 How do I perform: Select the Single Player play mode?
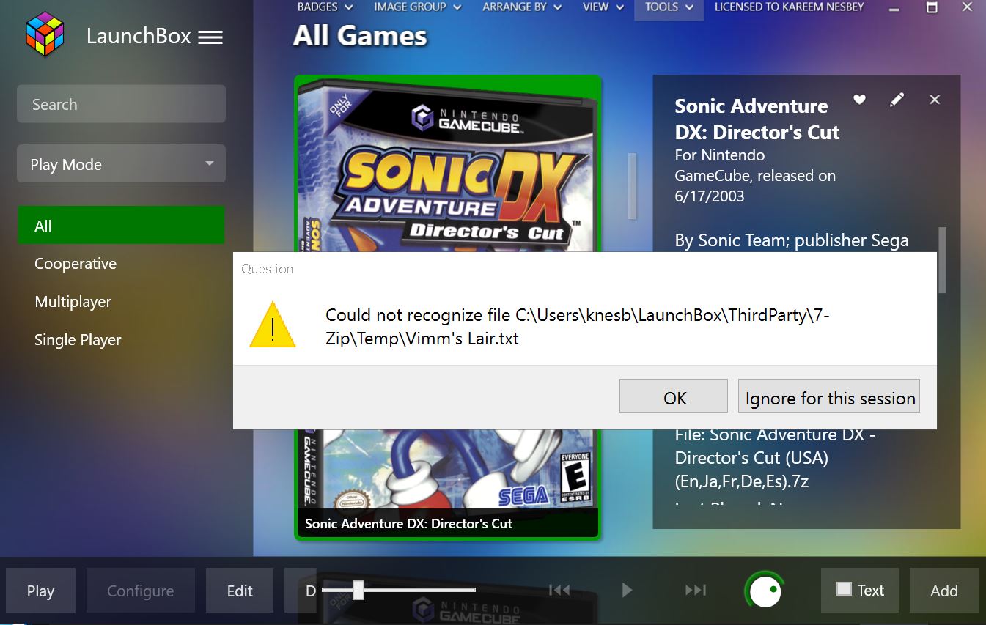78,340
